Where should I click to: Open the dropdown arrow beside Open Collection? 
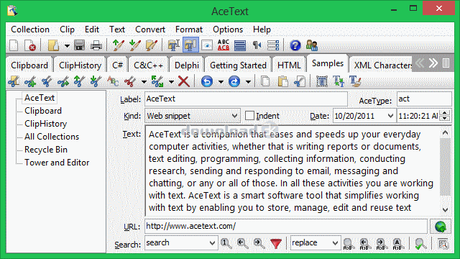(x=67, y=46)
